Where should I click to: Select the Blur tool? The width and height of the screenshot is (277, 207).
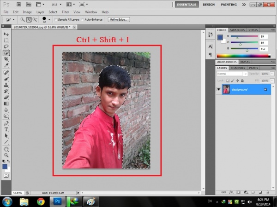(x=6, y=109)
